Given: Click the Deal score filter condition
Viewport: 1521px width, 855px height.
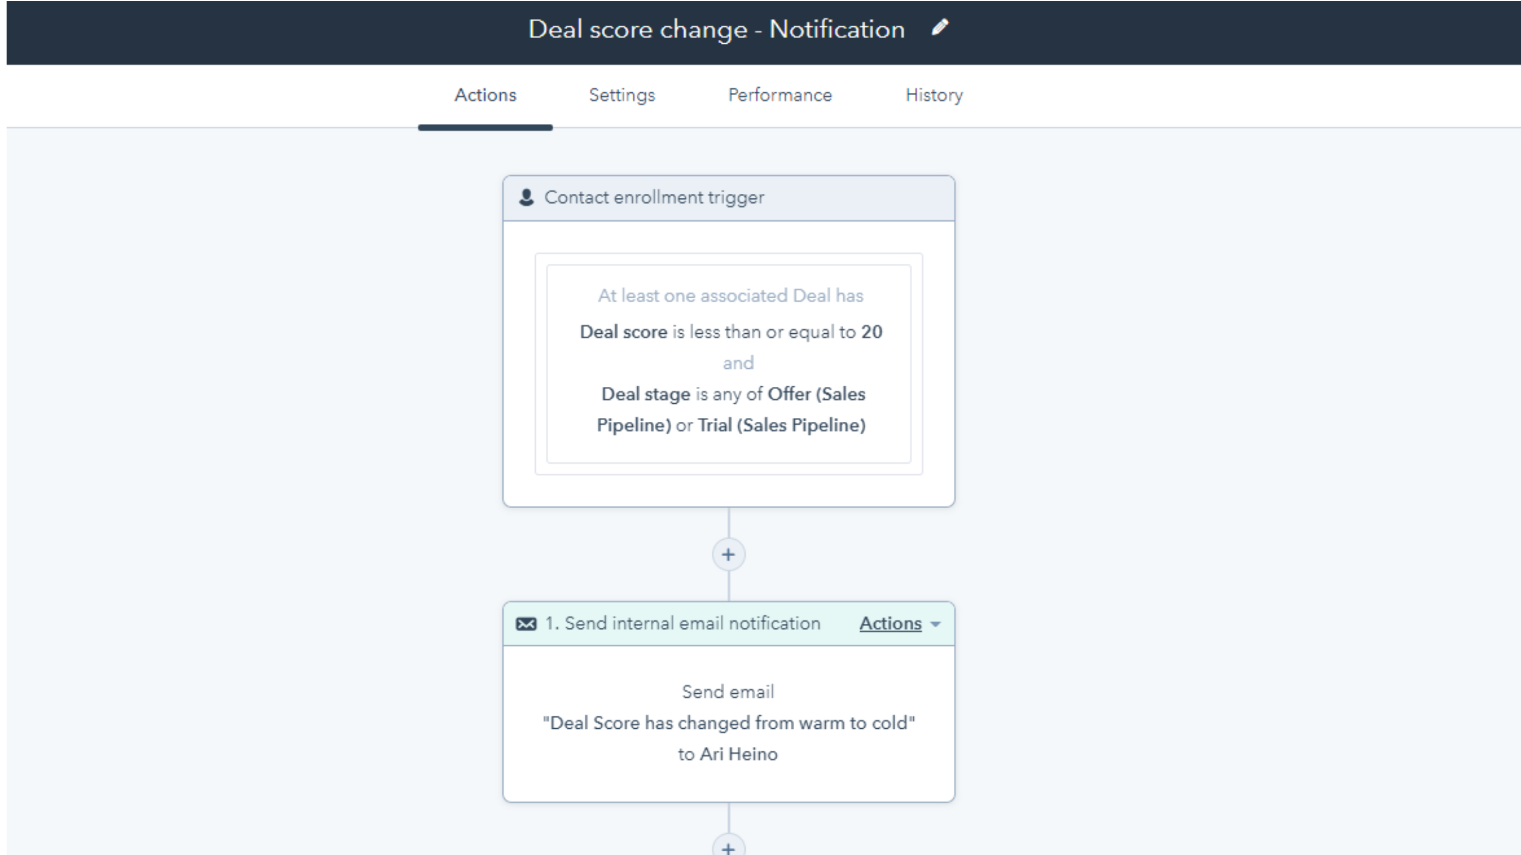Looking at the screenshot, I should click(730, 332).
